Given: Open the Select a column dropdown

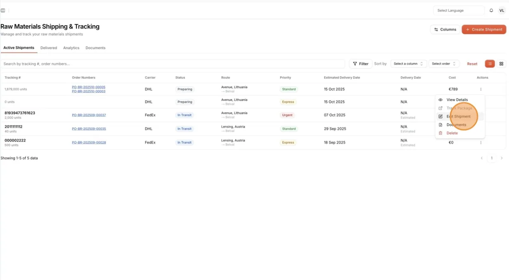Looking at the screenshot, I should point(409,64).
